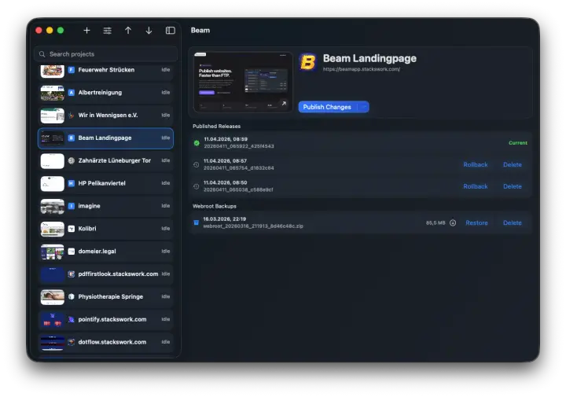Select the pdffirstlook.stackswork.com project
The height and width of the screenshot is (397, 566).
106,274
